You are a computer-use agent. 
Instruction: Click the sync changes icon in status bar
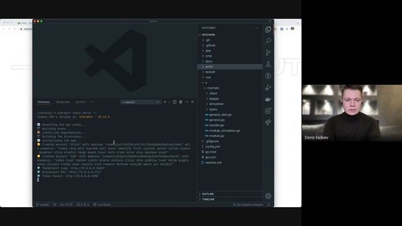(55, 205)
